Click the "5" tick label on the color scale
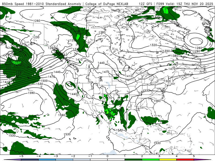Screen dimensions: 215x161 194,156
